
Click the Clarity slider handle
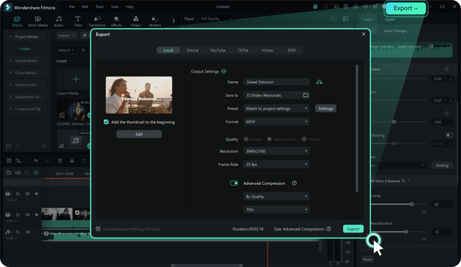412,204
